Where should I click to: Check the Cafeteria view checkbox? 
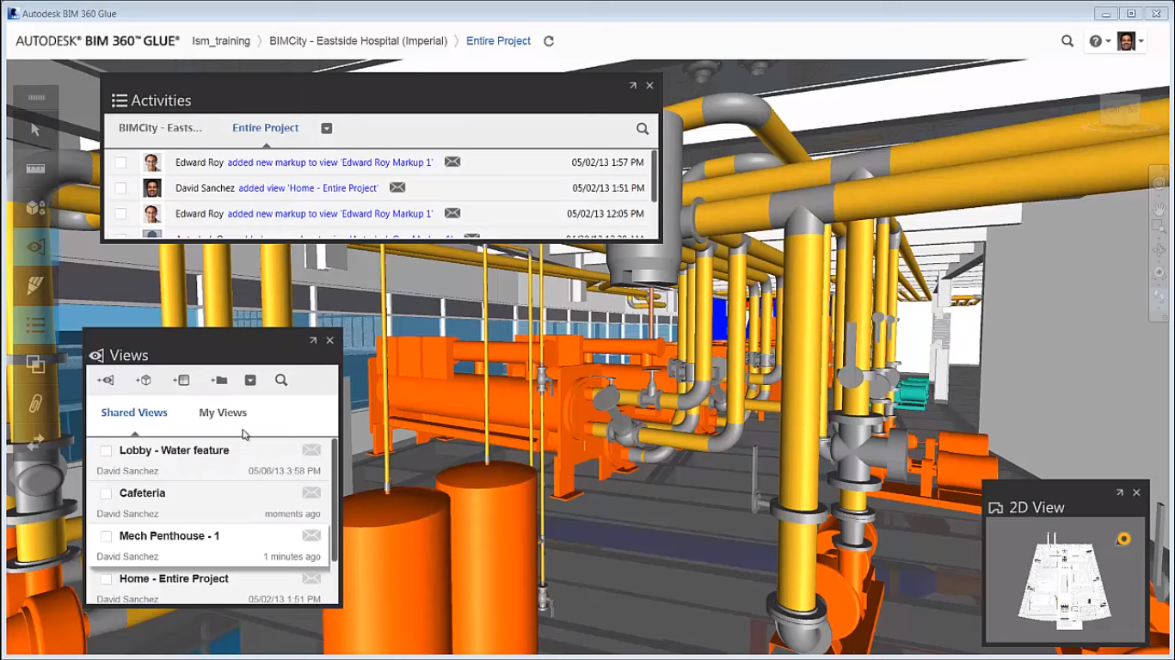[106, 494]
